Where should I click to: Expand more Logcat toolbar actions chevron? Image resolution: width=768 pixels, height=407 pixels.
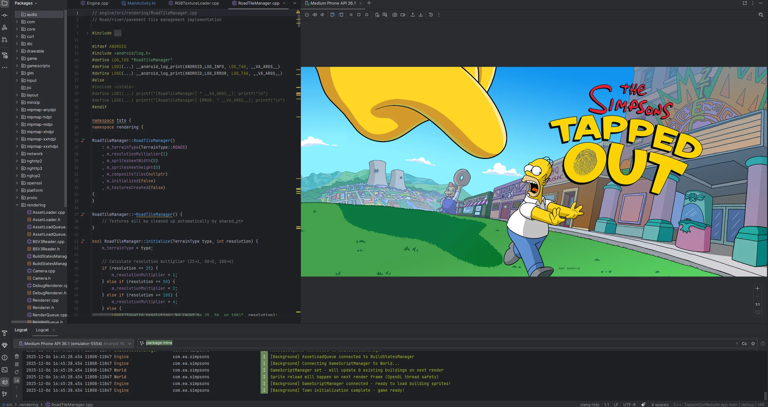pyautogui.click(x=17, y=396)
